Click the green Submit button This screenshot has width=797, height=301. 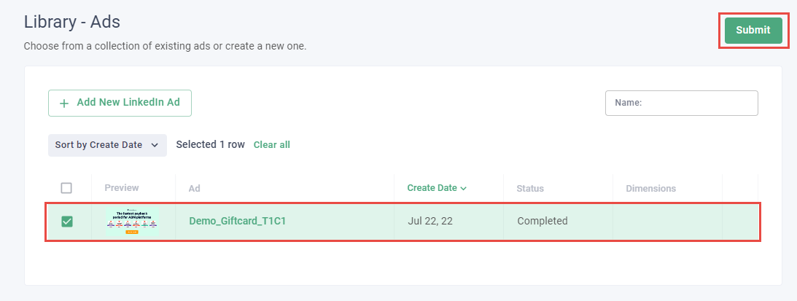pos(753,31)
